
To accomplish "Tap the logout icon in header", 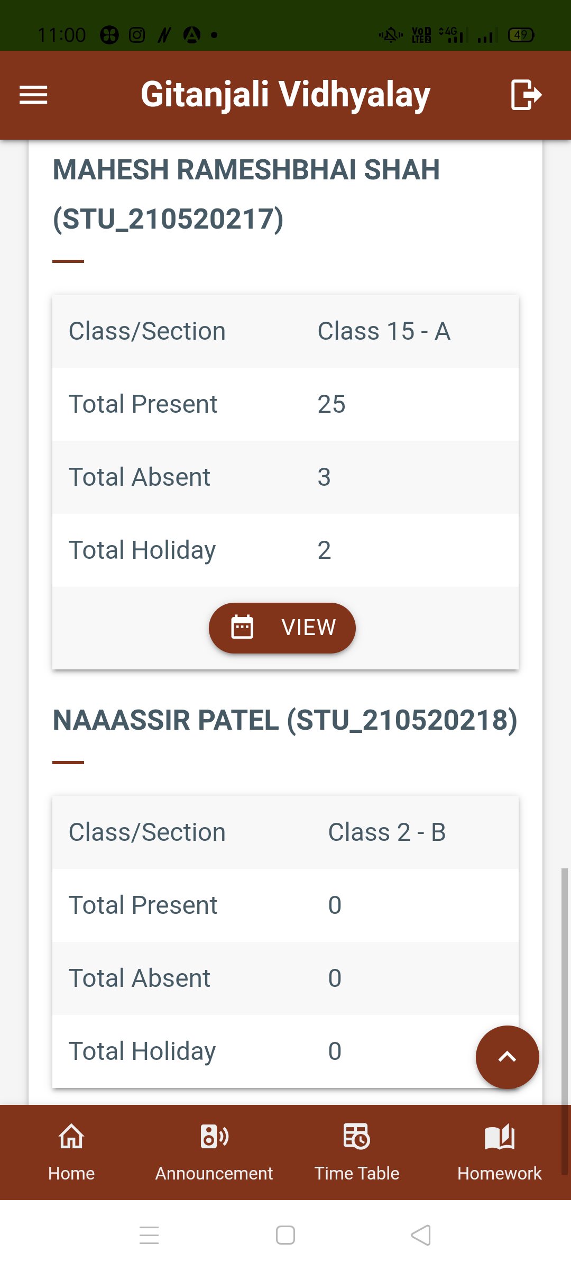I will (x=526, y=95).
